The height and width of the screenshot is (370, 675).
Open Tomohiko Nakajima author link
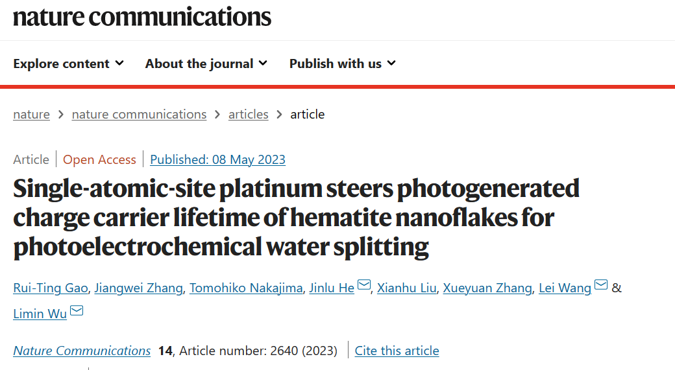pyautogui.click(x=246, y=288)
